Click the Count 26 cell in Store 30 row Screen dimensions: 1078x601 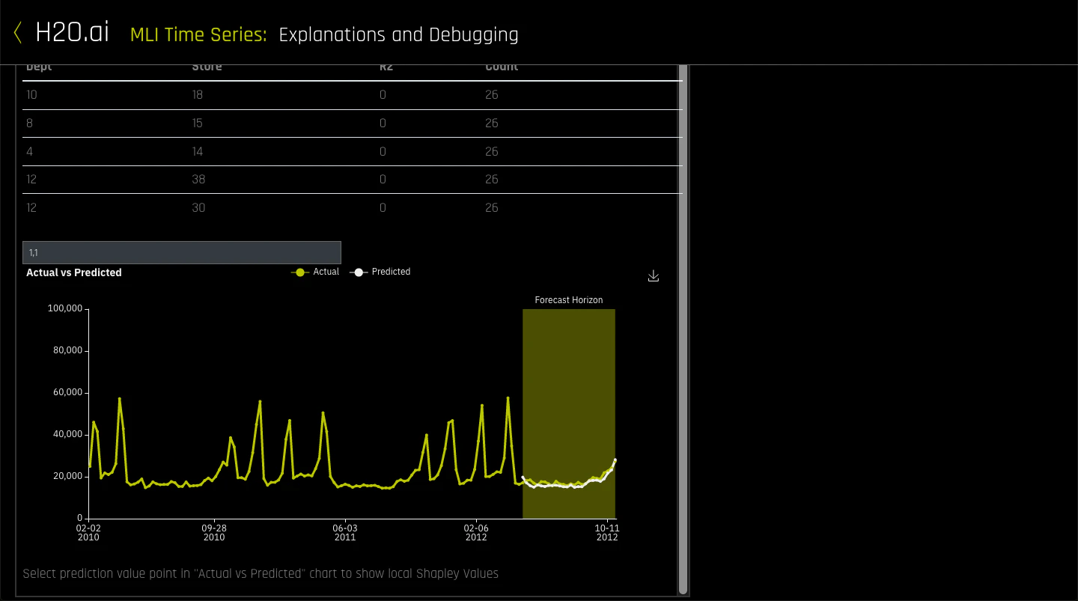pyautogui.click(x=491, y=208)
